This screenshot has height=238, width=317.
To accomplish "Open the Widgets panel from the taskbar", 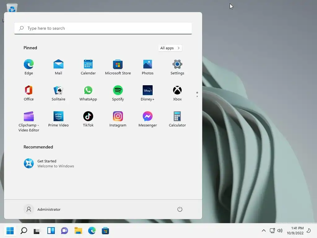I will point(51,231).
